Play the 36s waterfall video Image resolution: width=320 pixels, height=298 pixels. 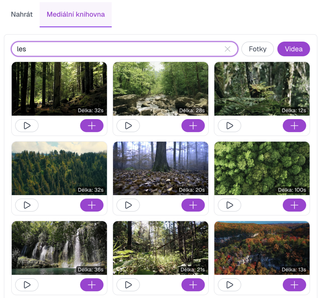tap(27, 285)
